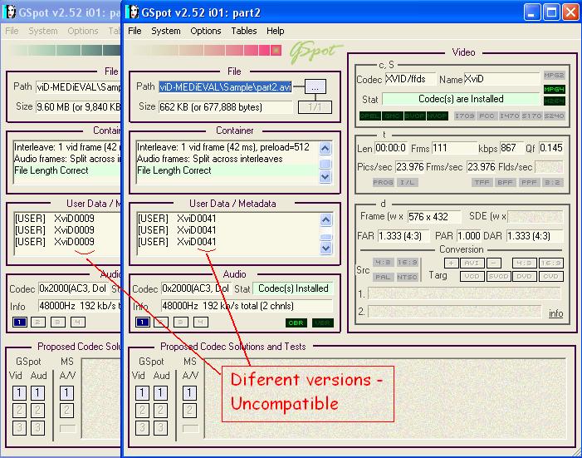Click the I/L interlaced indicator

point(407,183)
